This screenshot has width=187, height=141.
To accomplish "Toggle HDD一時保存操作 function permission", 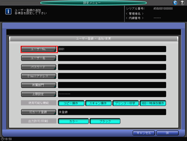I will coord(153,103).
